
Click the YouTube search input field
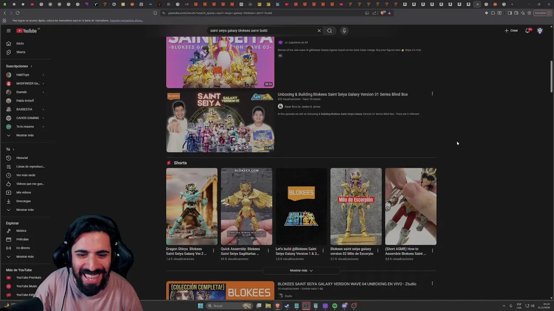(262, 31)
